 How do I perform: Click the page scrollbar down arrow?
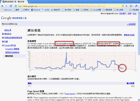pos(139,100)
